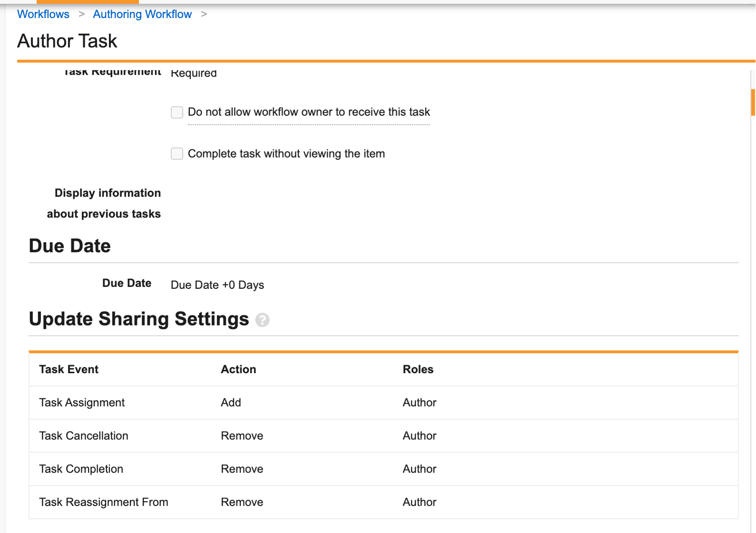Click the Add action in Task Assignment
756x533 pixels.
(x=231, y=403)
